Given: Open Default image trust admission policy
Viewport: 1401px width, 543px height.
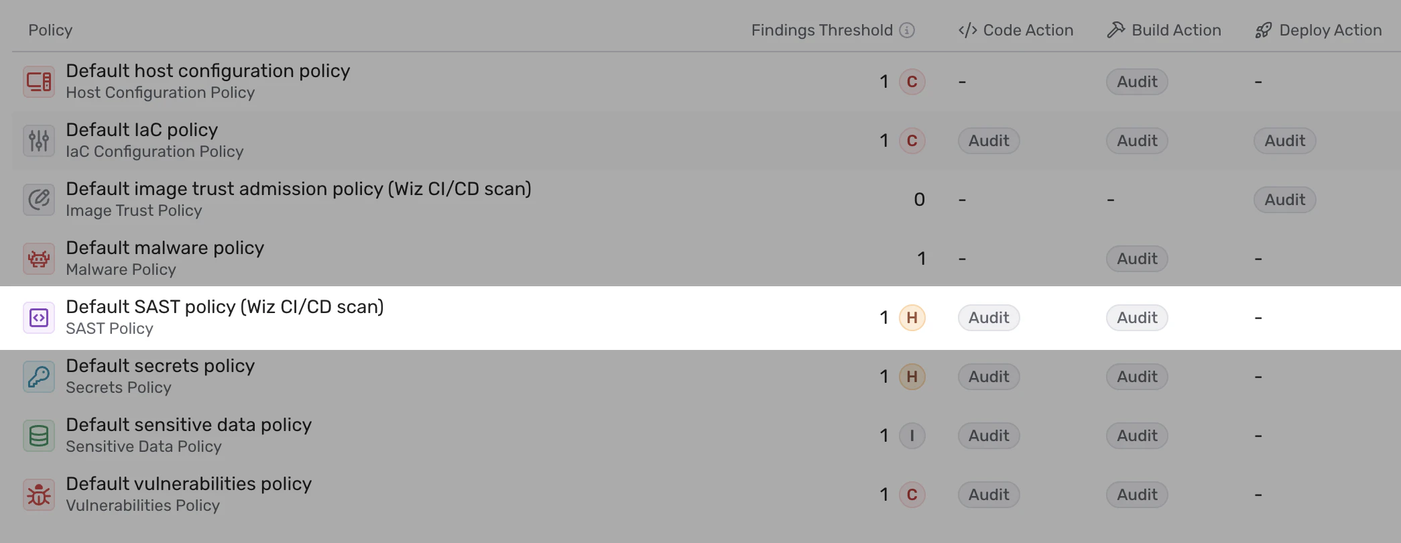Looking at the screenshot, I should click(x=298, y=189).
